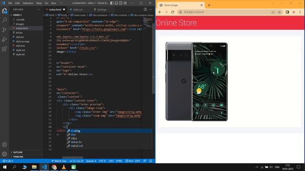This screenshot has height=171, width=305.
Task: Open the Accounts icon in activity bar
Action: [x=4, y=144]
